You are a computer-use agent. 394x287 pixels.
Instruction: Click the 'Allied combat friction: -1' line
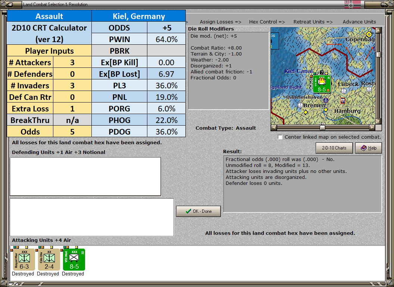(x=221, y=72)
